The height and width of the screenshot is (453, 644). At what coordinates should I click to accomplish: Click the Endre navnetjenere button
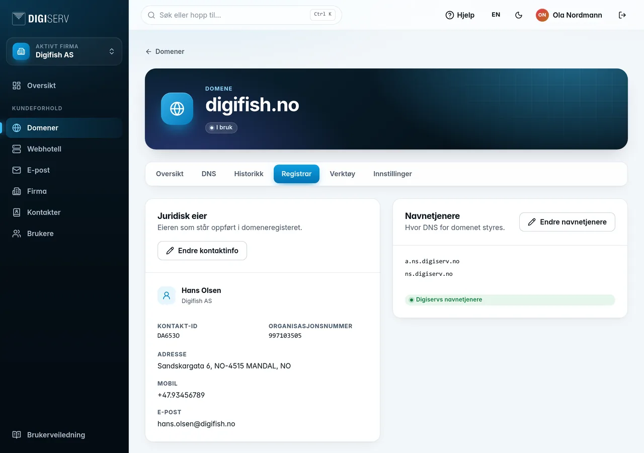(567, 222)
